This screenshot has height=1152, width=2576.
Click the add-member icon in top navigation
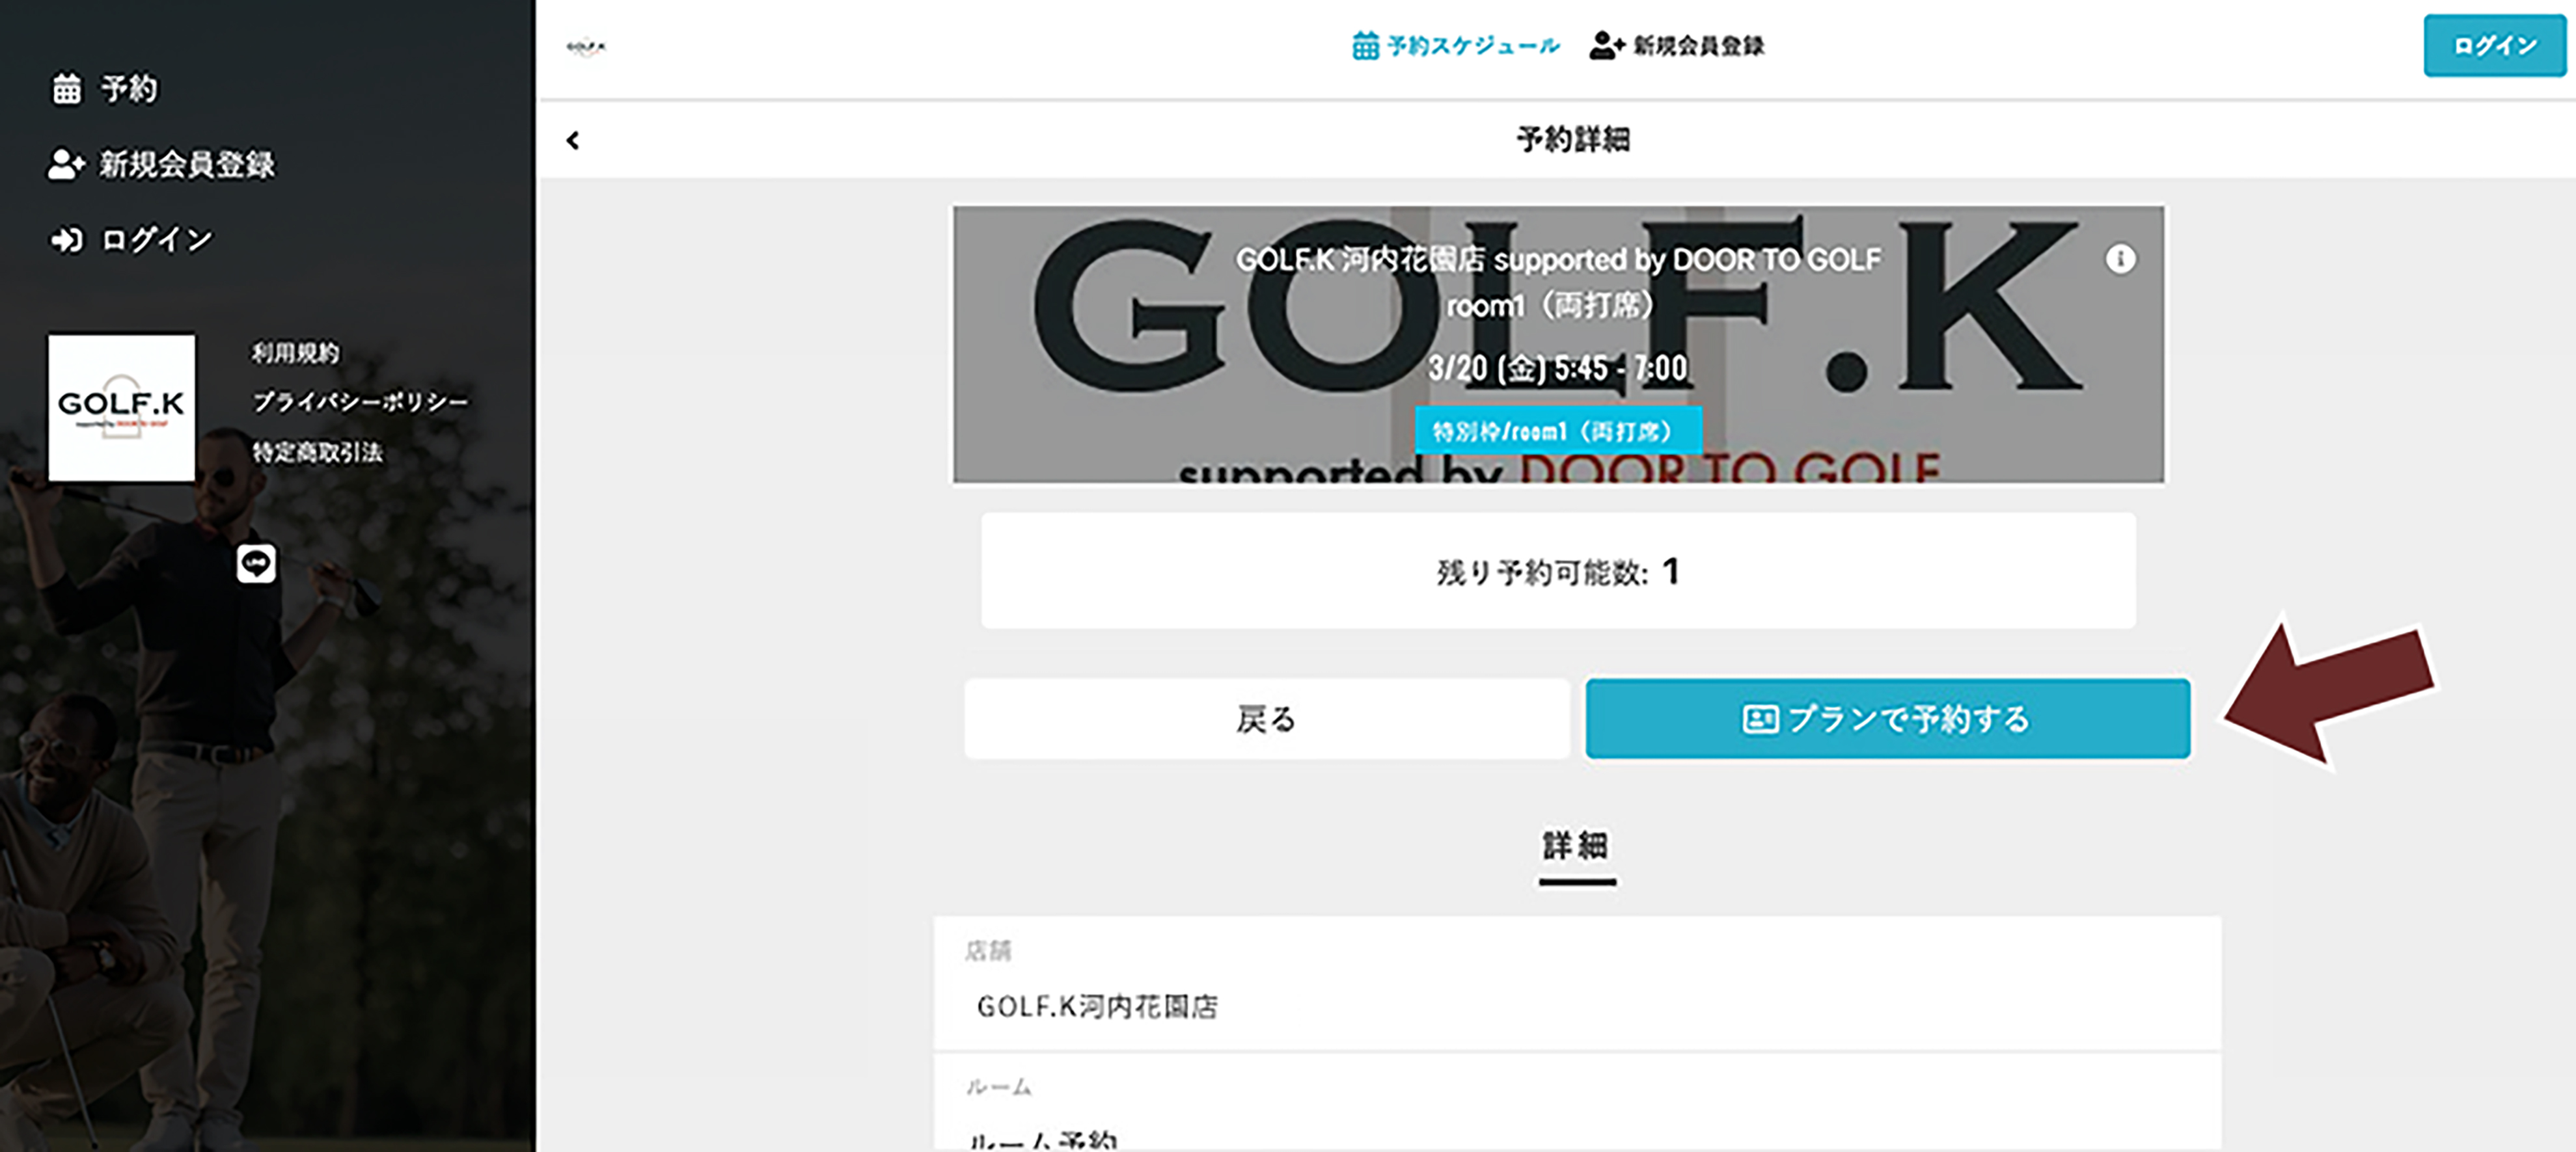point(1607,46)
